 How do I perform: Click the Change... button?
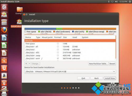(x=35, y=63)
